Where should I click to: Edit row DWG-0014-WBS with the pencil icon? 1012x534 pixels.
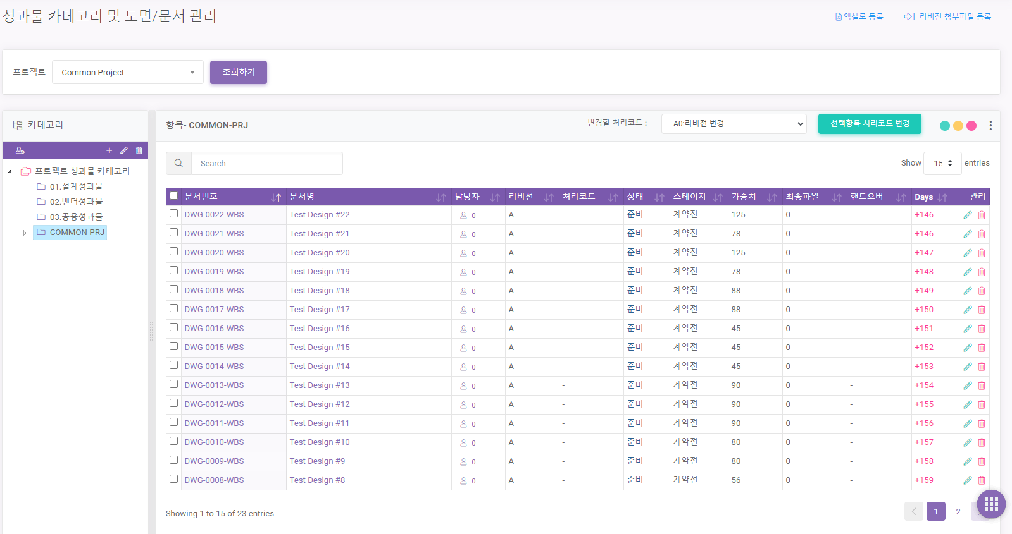[x=968, y=367]
